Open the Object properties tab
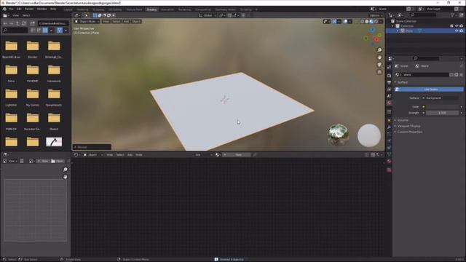This screenshot has height=262, width=466. tap(389, 120)
